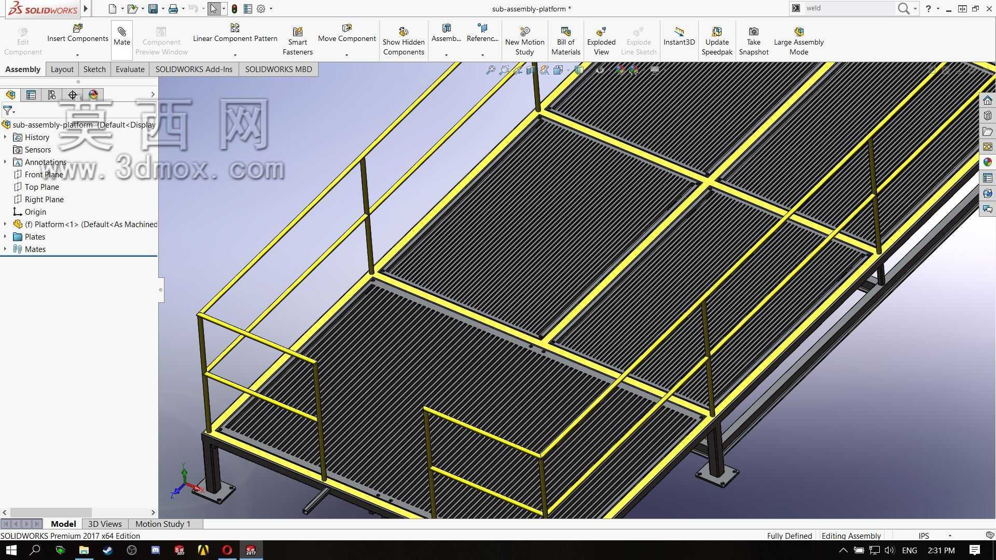996x560 pixels.
Task: Expand the History tree node
Action: 5,137
